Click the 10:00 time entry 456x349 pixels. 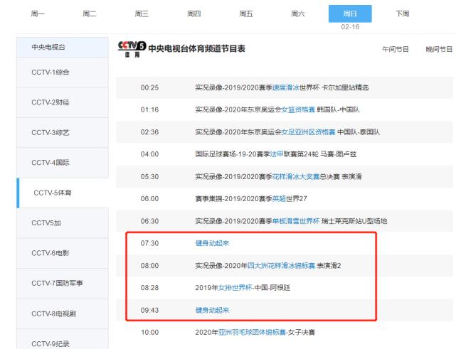pos(150,332)
